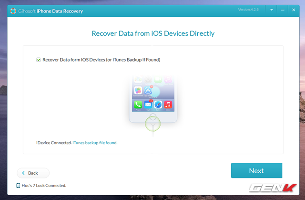Click the App Store icon on phone image

[148, 90]
